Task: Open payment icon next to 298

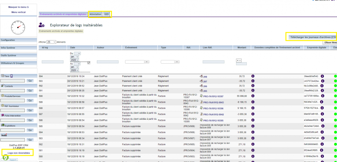Action: [x=201, y=76]
